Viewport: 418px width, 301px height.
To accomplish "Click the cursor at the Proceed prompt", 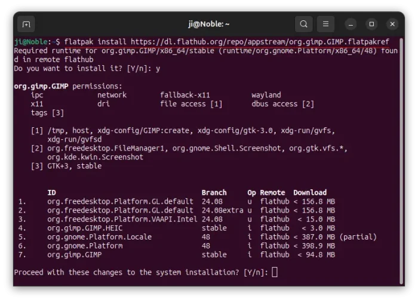I will pos(275,272).
